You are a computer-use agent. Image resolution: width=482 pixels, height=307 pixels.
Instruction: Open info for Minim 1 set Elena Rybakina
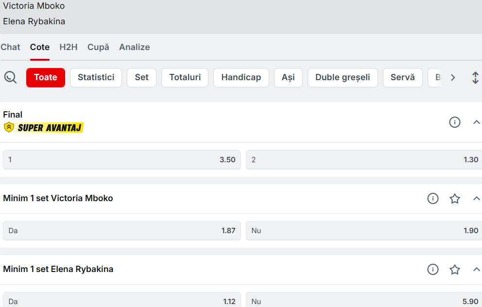[x=432, y=269]
